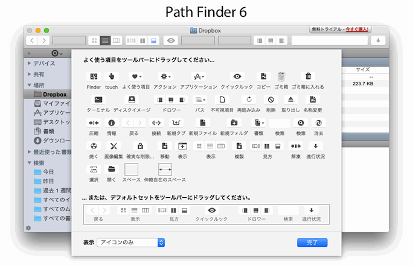The height and width of the screenshot is (266, 413).
Task: Click the 名称変更 rename icon
Action: (x=313, y=100)
